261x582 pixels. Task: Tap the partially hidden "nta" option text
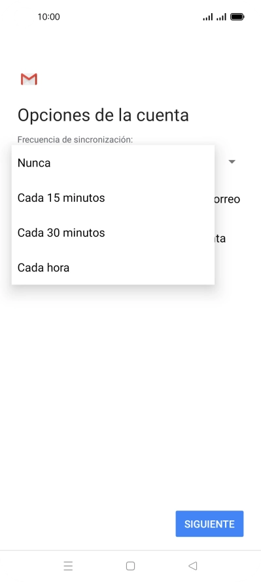[x=220, y=239]
